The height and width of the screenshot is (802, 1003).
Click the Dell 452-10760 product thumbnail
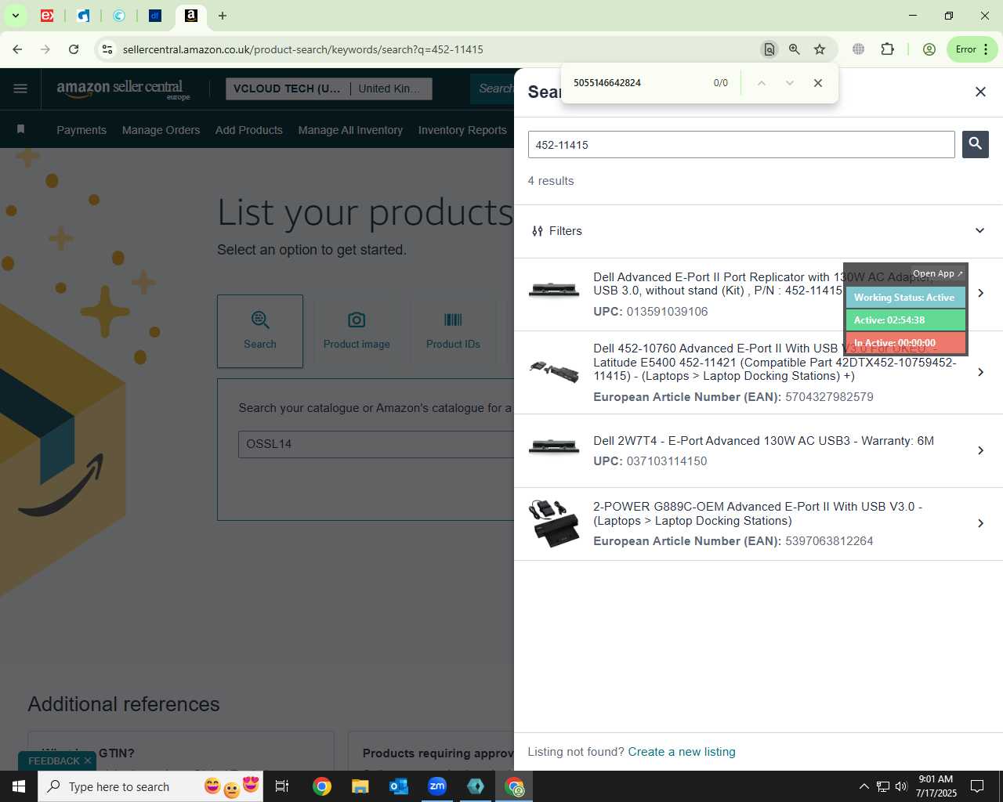[554, 370]
